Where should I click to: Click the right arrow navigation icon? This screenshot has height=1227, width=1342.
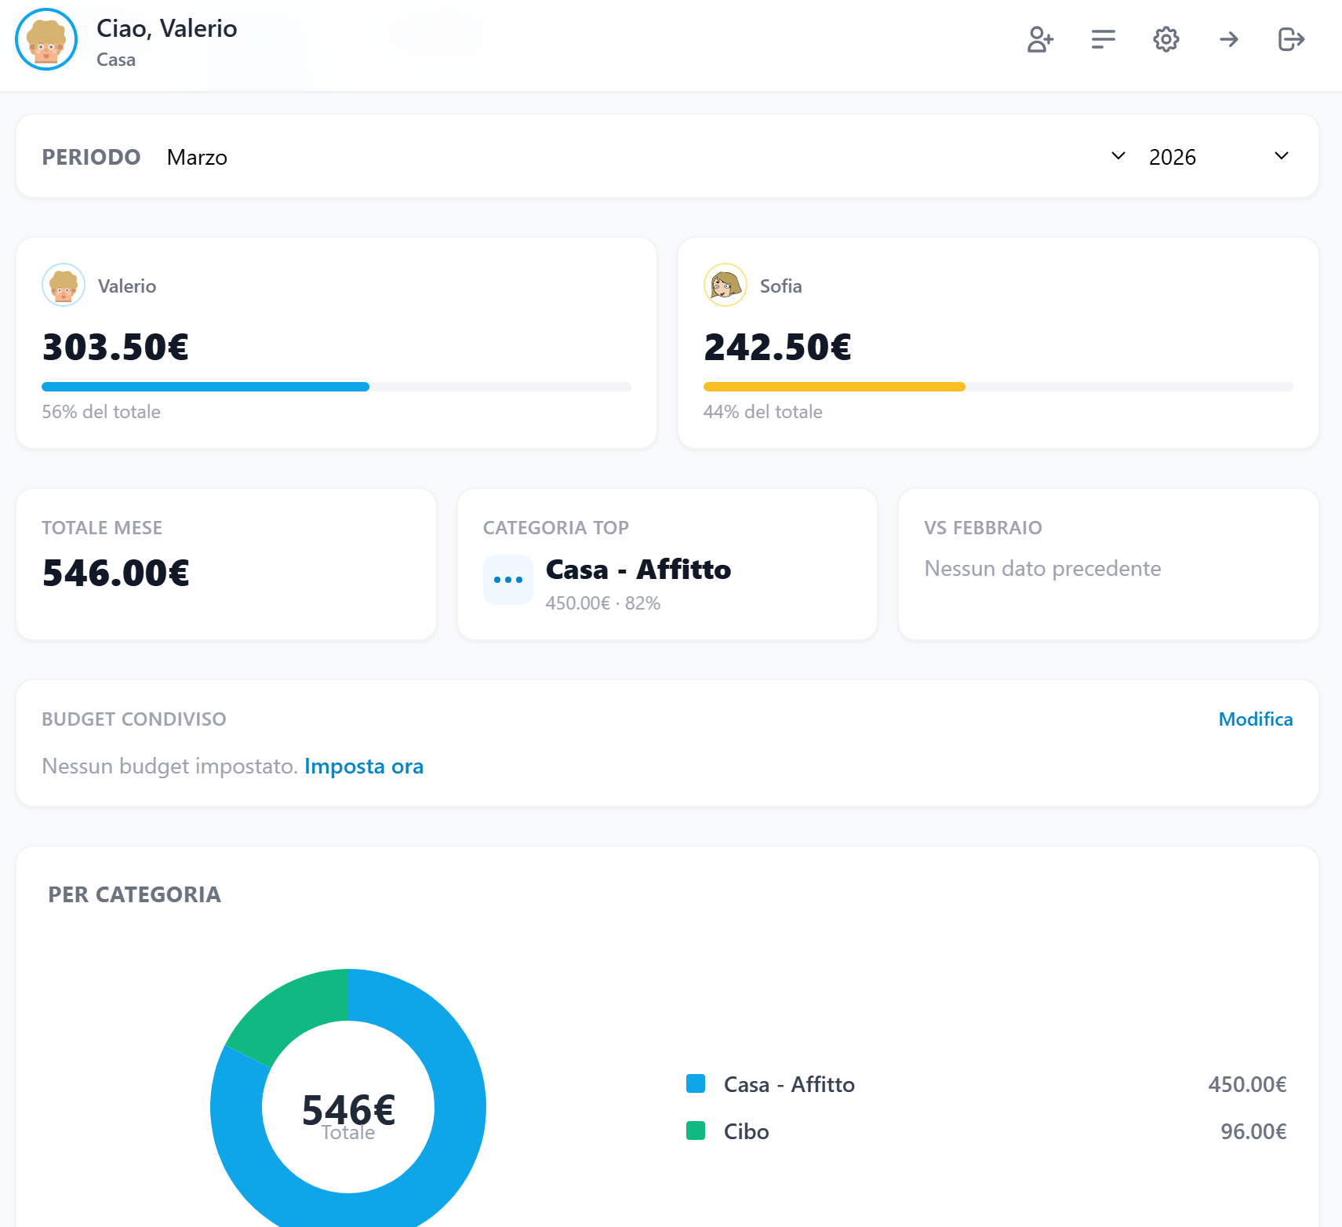point(1228,39)
